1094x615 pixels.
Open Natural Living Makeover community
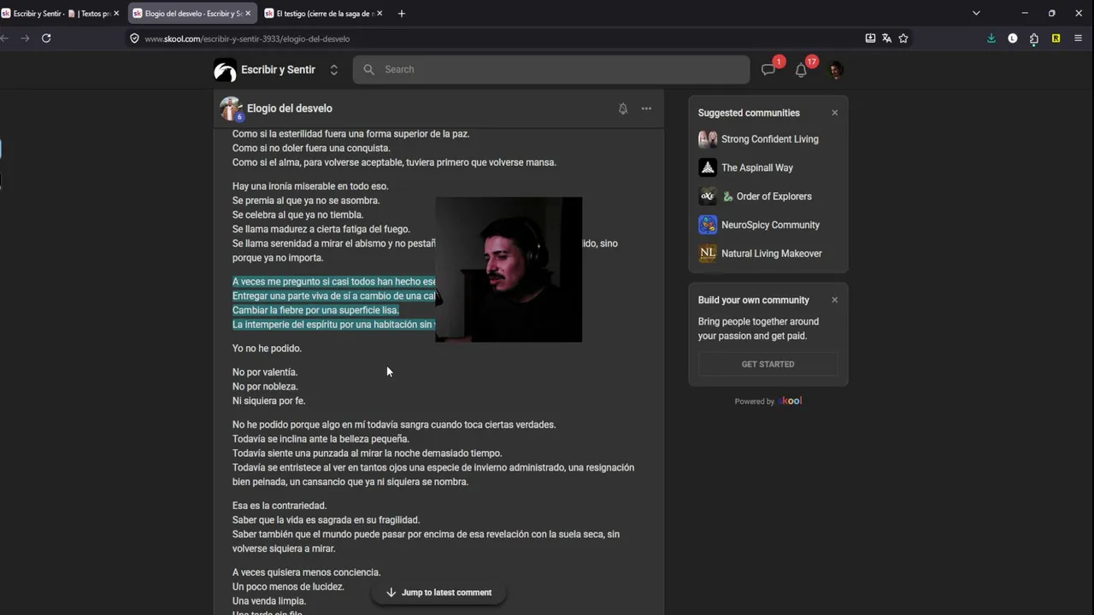771,254
